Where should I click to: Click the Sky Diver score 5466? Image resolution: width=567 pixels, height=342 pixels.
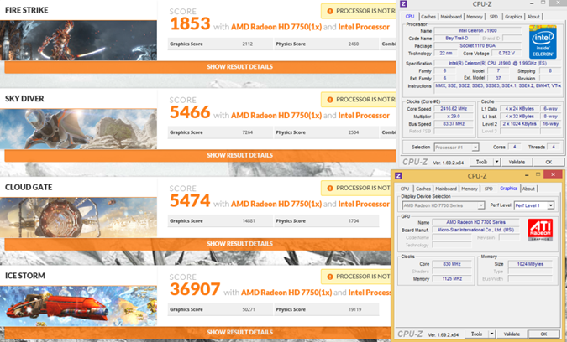coord(190,112)
